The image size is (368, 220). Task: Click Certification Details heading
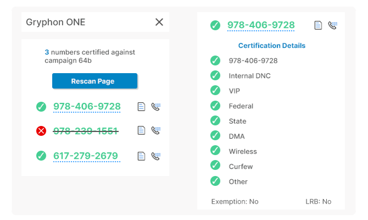pyautogui.click(x=272, y=46)
